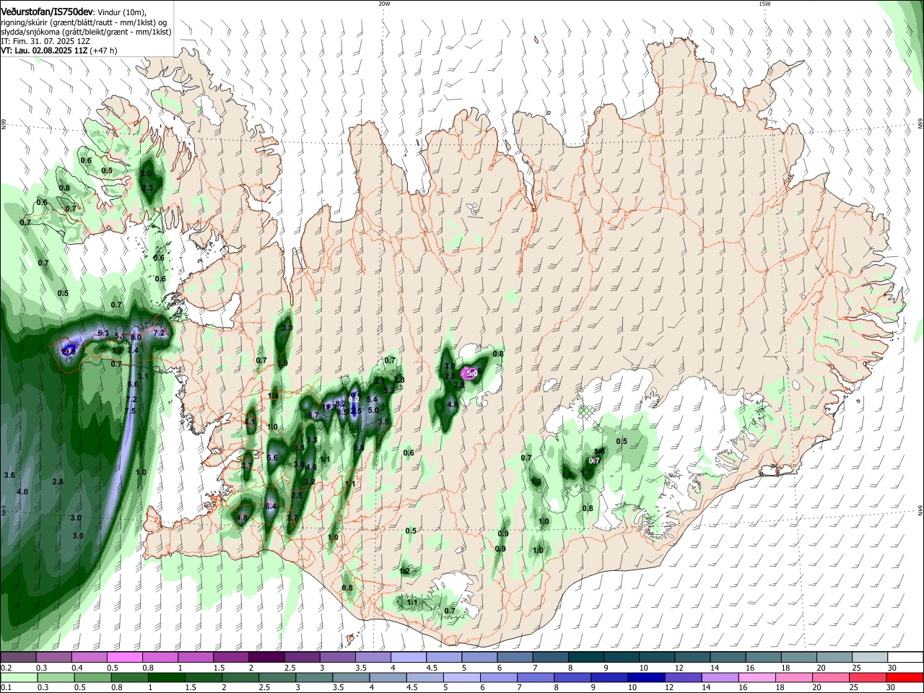The width and height of the screenshot is (924, 693).
Task: Click the '4.0' value in the western rain band
Action: 22,492
